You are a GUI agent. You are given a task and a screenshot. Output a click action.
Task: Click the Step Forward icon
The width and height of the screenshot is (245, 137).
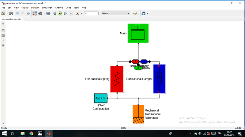(x=65, y=13)
